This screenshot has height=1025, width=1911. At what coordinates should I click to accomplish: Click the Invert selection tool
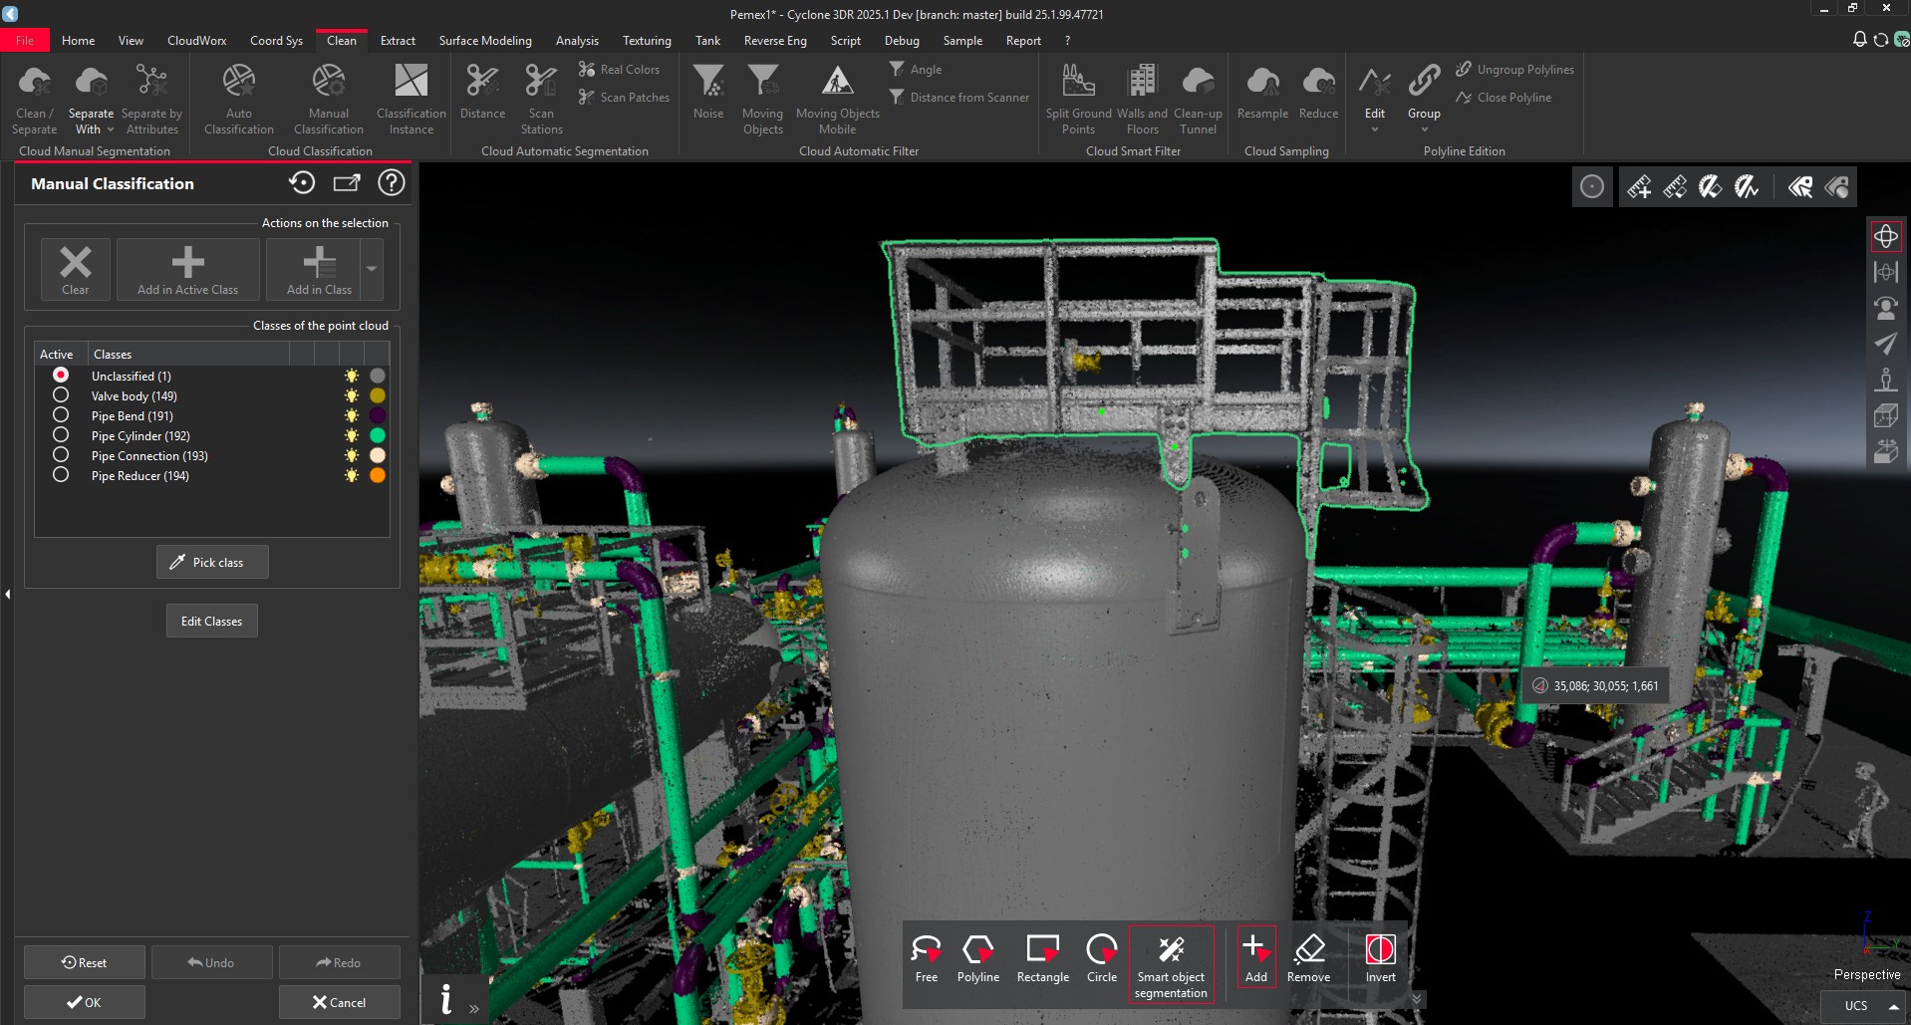pos(1380,956)
